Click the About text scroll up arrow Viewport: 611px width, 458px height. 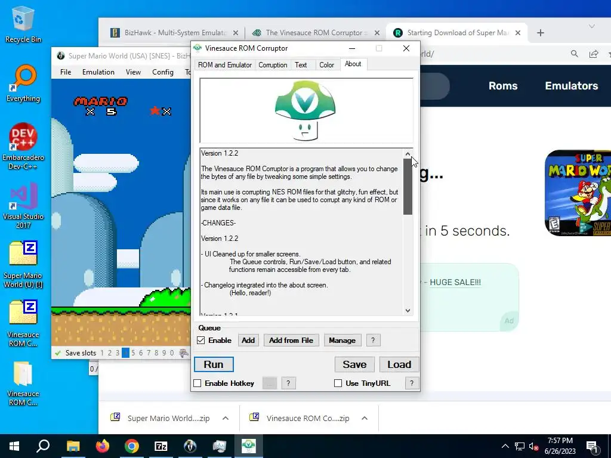[408, 154]
